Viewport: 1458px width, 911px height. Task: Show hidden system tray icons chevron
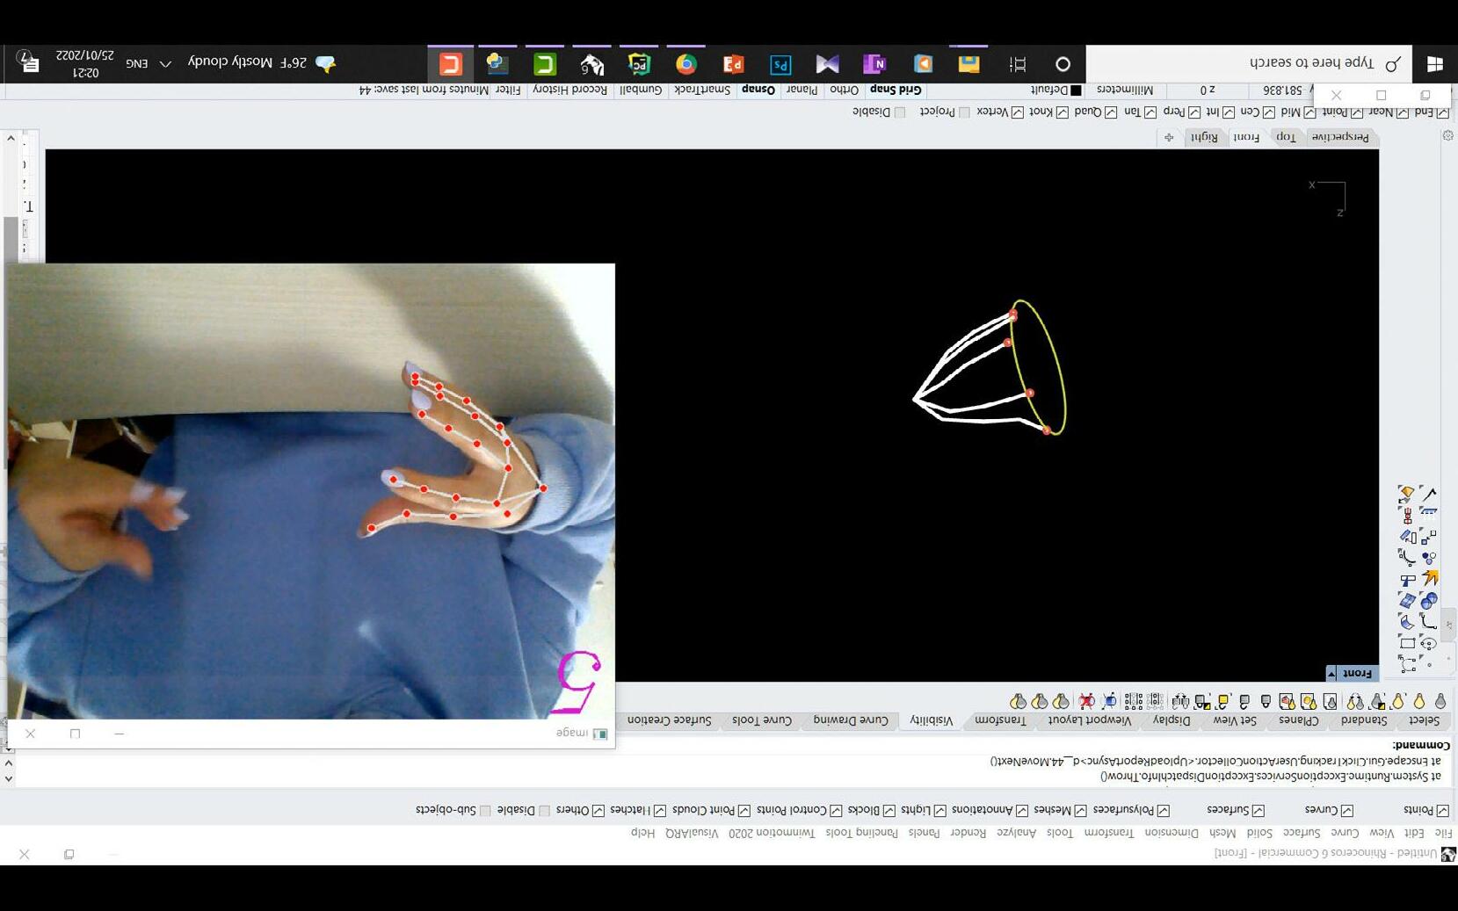(165, 63)
